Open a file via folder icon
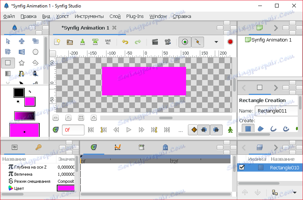303x200 pixels. (70, 42)
